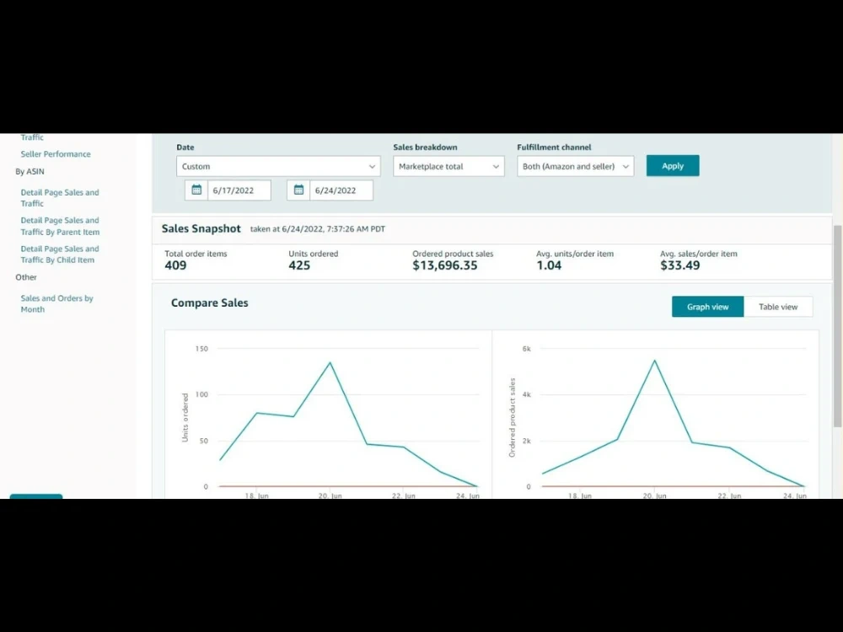843x632 pixels.
Task: Open Detail Page Sales and Traffic By Parent Item
Action: pos(60,226)
